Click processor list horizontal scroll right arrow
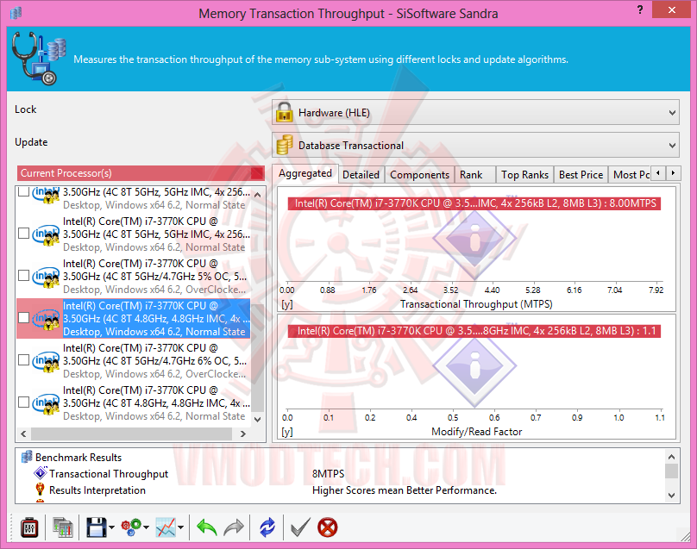 point(242,434)
